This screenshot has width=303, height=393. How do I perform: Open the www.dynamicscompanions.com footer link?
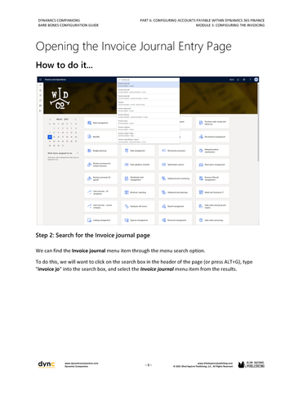pos(82,364)
